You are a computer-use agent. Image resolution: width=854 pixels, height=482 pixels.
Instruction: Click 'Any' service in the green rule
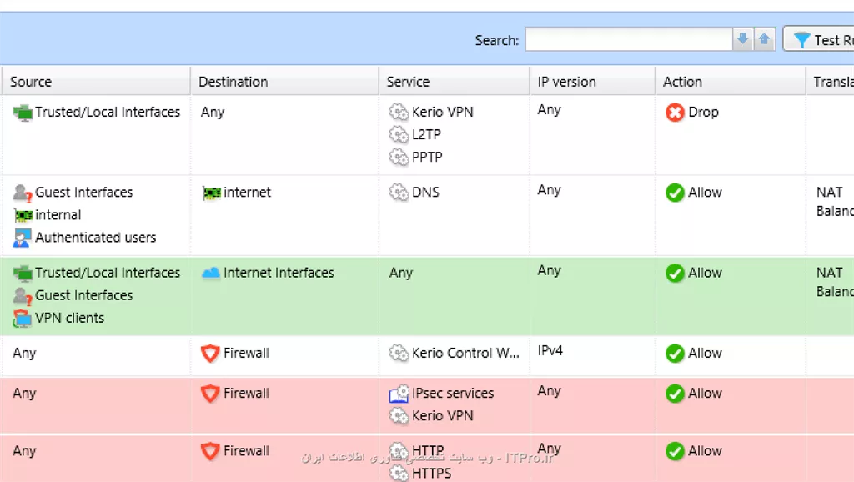tap(401, 273)
